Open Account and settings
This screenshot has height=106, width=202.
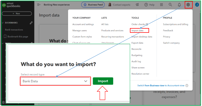(83, 24)
